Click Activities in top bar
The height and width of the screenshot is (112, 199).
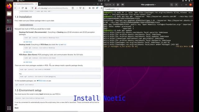click(10, 1)
